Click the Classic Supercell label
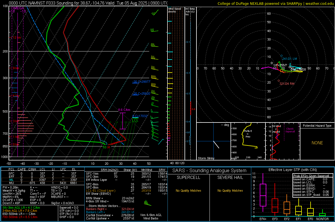 pos(290,130)
